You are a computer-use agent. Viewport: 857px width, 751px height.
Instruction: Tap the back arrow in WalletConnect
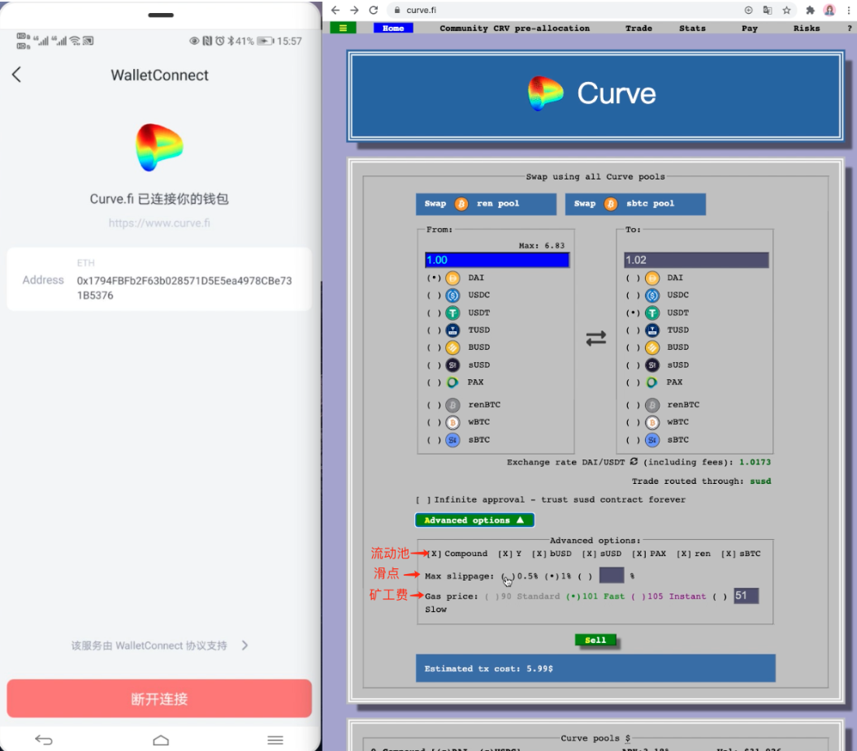(x=16, y=75)
